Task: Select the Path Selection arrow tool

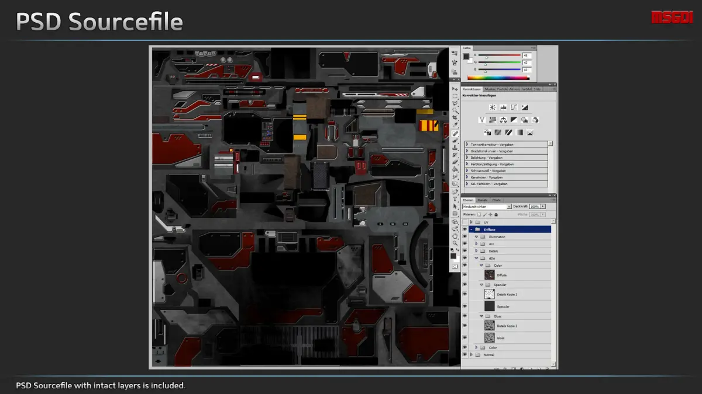Action: 455,206
